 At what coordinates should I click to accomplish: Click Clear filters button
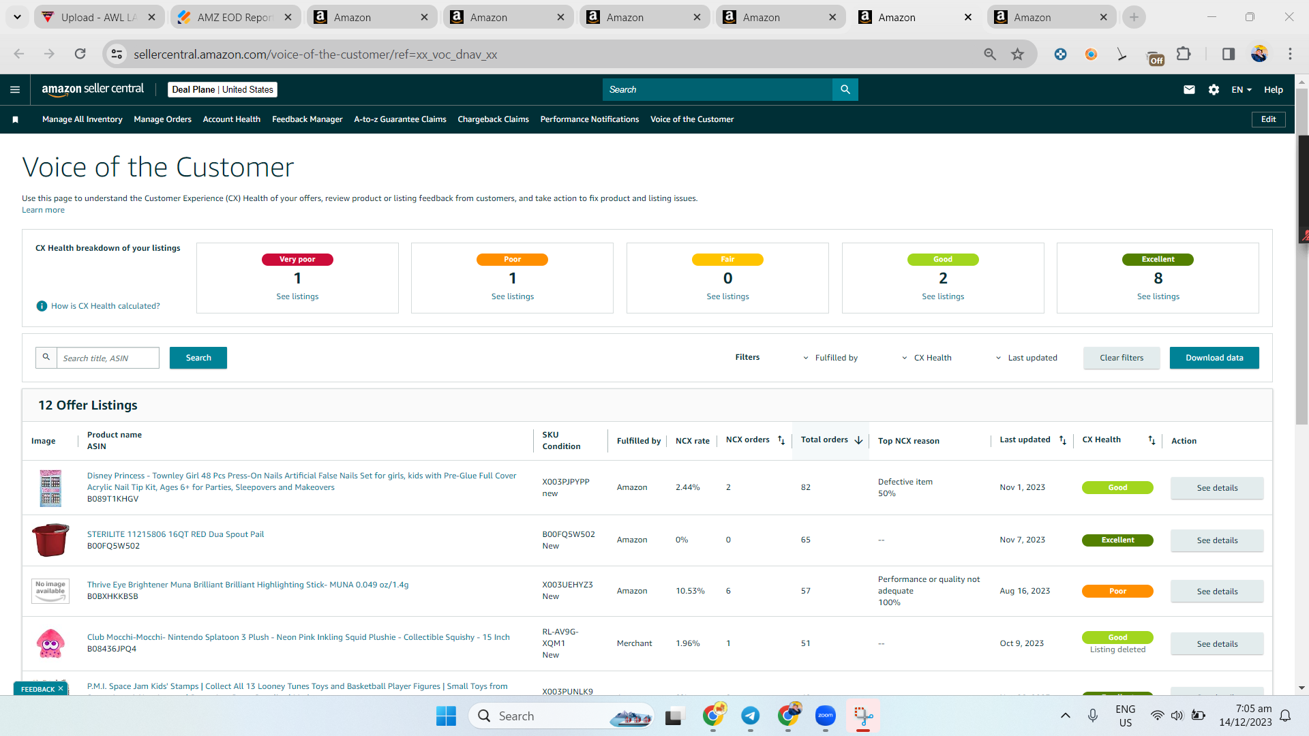click(1122, 358)
